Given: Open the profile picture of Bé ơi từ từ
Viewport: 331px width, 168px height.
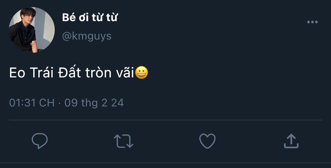Looking at the screenshot, I should point(32,30).
